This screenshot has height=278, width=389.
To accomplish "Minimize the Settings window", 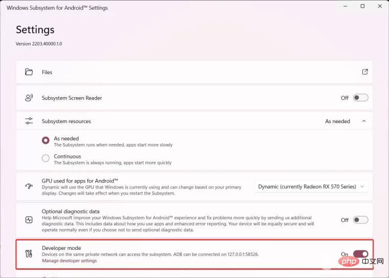I will point(345,6).
